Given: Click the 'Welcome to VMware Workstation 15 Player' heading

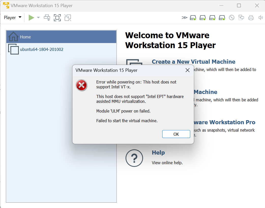Looking at the screenshot, I should (170, 40).
